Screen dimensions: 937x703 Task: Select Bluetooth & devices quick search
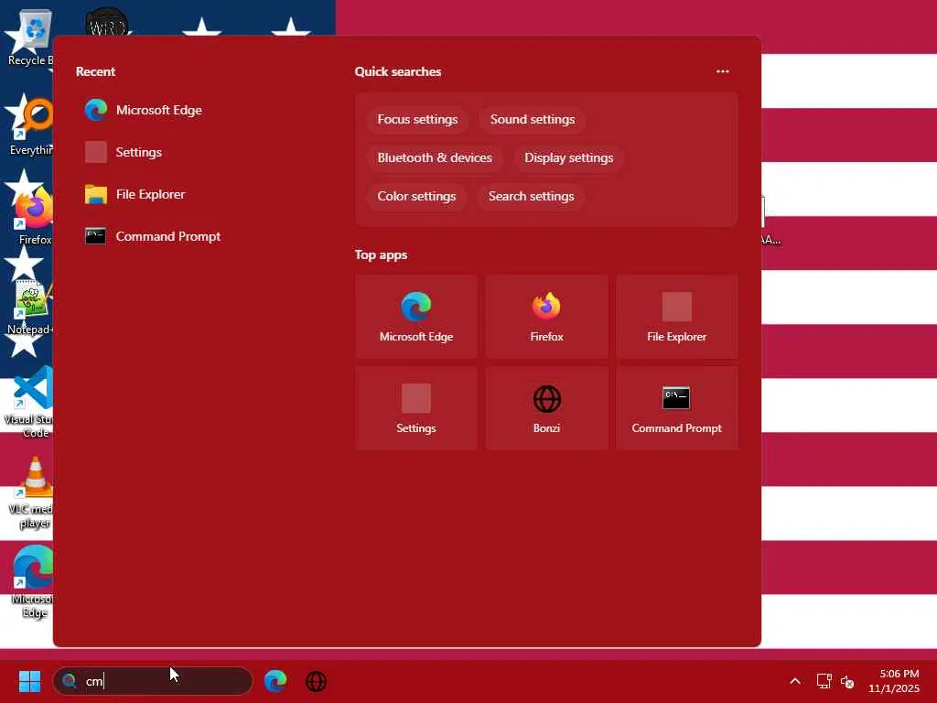pos(435,157)
